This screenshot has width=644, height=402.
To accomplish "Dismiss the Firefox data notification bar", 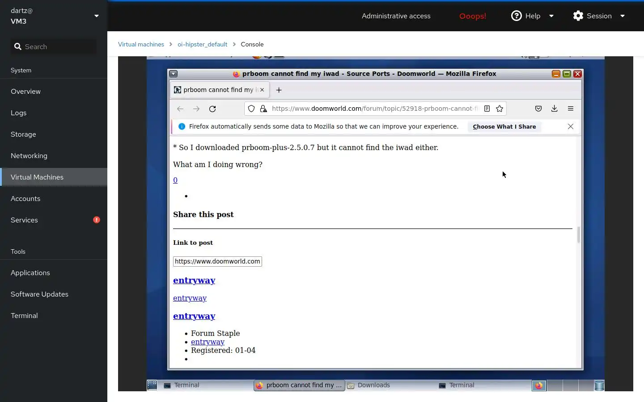I will (x=571, y=126).
